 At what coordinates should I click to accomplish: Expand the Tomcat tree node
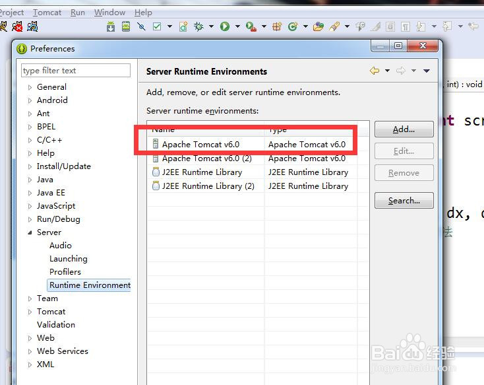tap(30, 312)
